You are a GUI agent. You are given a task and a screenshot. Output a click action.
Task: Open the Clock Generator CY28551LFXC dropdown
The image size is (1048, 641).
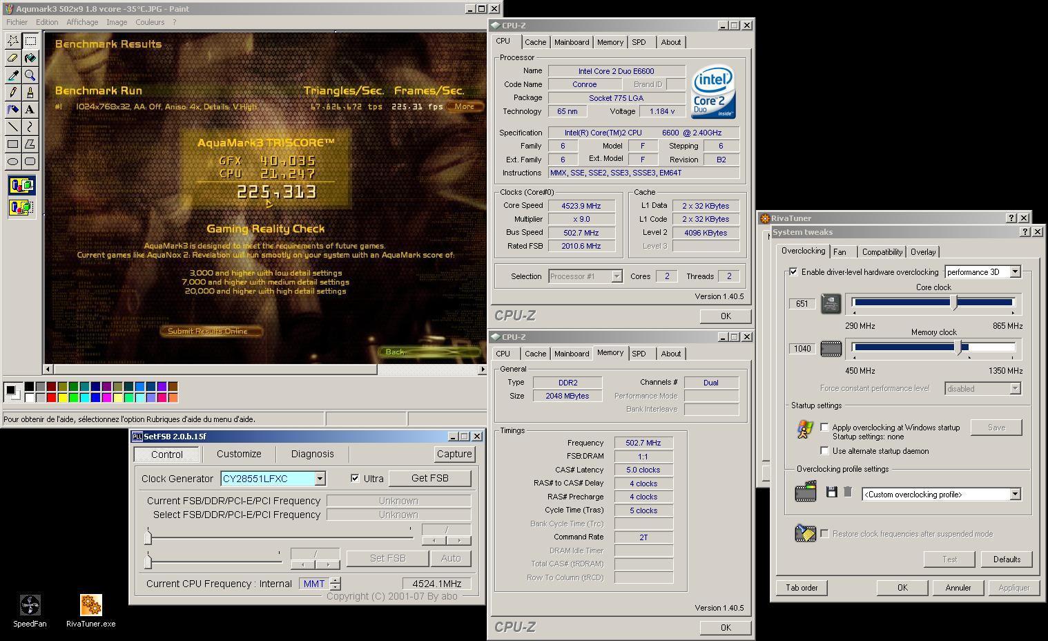pyautogui.click(x=320, y=479)
